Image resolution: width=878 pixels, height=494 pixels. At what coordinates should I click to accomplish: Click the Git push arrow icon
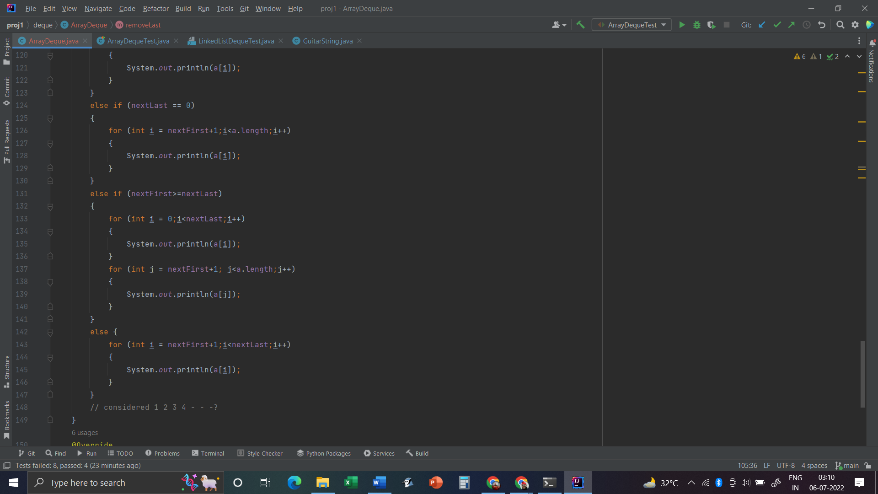(x=792, y=25)
